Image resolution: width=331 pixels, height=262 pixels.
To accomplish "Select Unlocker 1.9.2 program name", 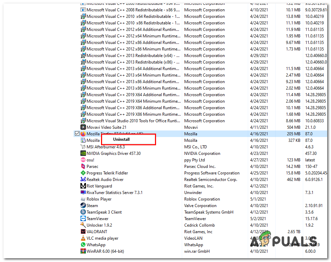I will 99,225.
